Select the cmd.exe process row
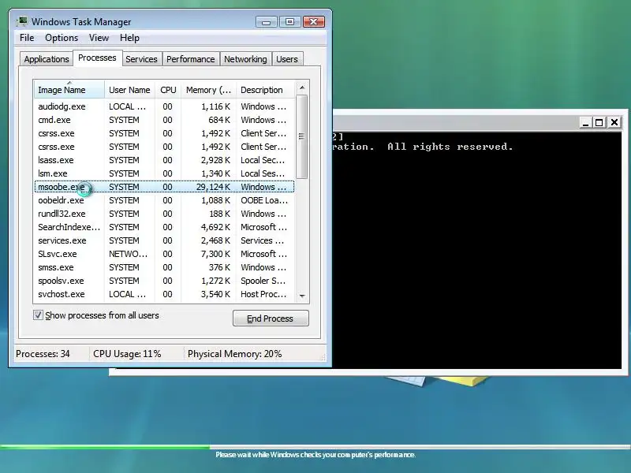The width and height of the screenshot is (631, 473). (x=164, y=120)
